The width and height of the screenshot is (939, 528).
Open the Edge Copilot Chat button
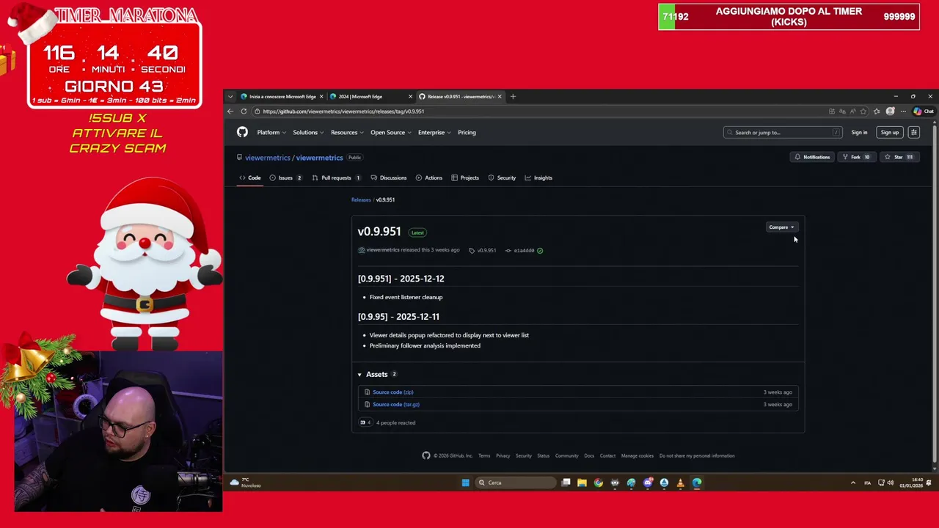[924, 111]
